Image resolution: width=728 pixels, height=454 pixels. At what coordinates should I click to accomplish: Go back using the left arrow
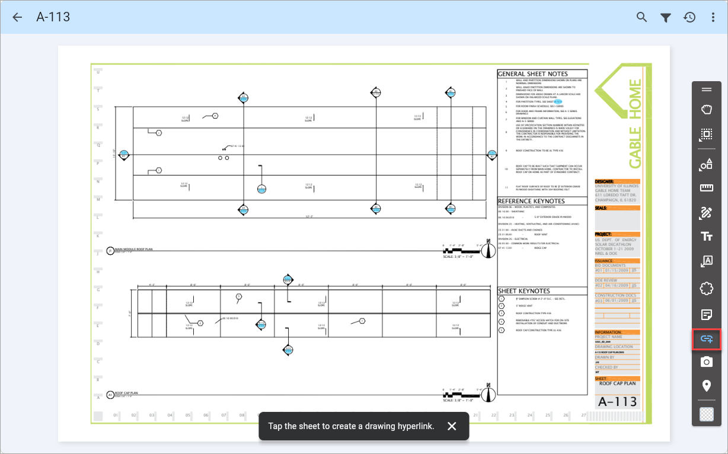17,17
